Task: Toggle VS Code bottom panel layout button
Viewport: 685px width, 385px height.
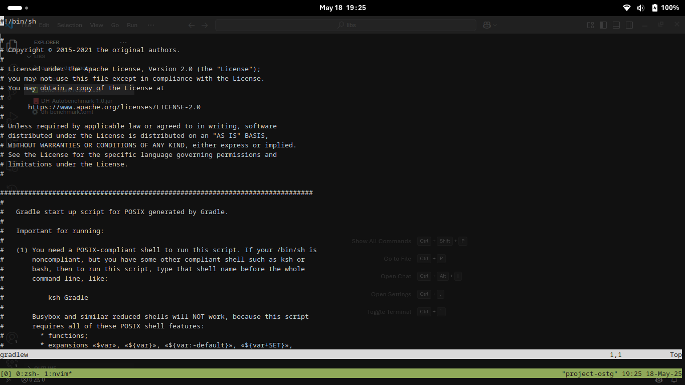Action: pos(616,25)
